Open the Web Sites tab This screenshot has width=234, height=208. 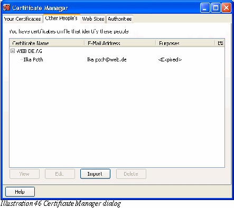coord(93,19)
